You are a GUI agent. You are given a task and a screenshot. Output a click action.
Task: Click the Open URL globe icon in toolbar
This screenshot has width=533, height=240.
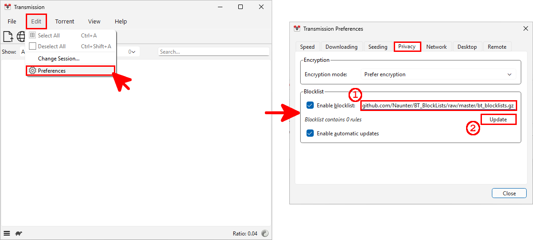tap(21, 36)
